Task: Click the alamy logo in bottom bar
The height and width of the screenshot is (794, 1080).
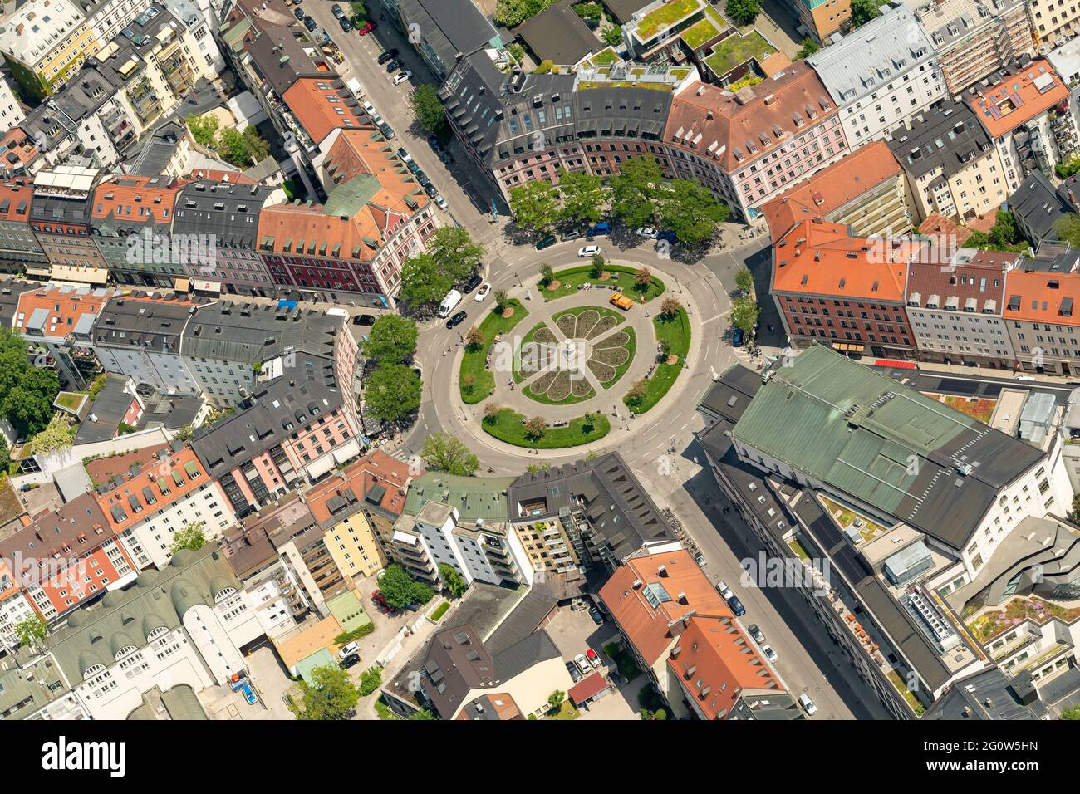Action: point(83,757)
